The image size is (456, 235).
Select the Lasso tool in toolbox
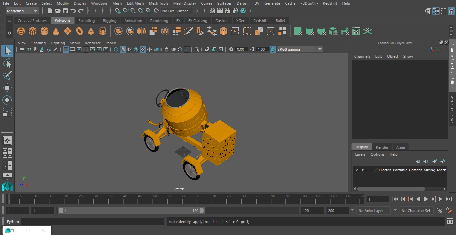pyautogui.click(x=7, y=63)
